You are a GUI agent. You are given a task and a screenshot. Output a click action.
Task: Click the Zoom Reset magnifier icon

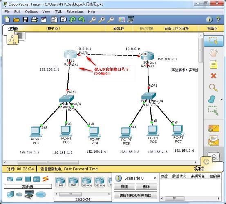[101, 20]
